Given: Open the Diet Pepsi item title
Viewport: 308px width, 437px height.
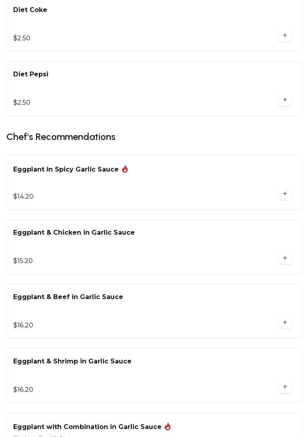Looking at the screenshot, I should pos(31,74).
